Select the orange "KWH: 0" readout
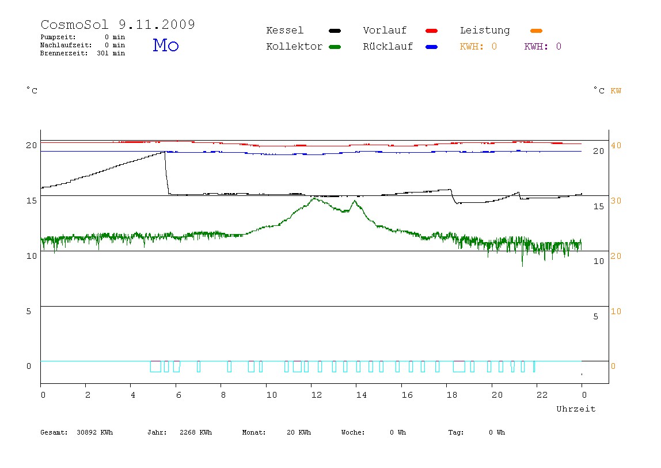This screenshot has width=661, height=468. [478, 47]
